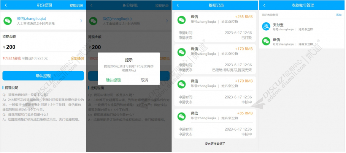The width and height of the screenshot is (346, 153).
Task: Tap WeChat icon of +85 RMB record
Action: click(182, 117)
